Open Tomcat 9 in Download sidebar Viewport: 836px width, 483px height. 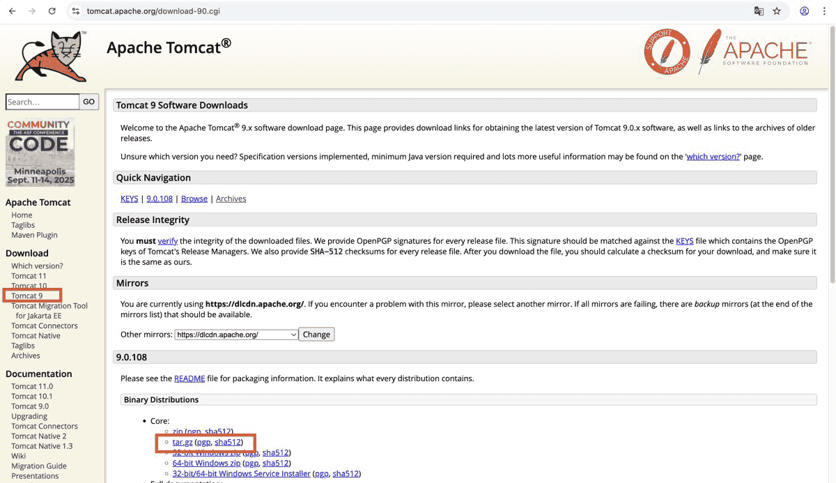(x=27, y=296)
